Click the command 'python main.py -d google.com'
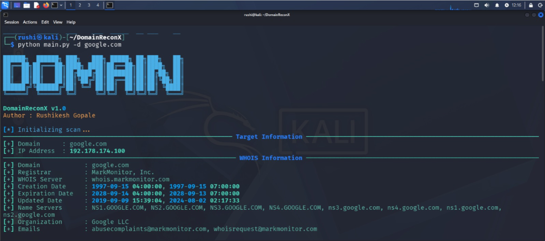This screenshot has height=241, width=545. [x=70, y=45]
